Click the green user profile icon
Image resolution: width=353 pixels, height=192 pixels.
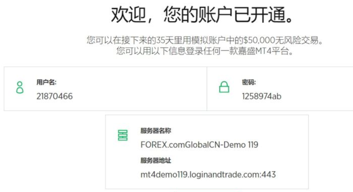coord(20,87)
